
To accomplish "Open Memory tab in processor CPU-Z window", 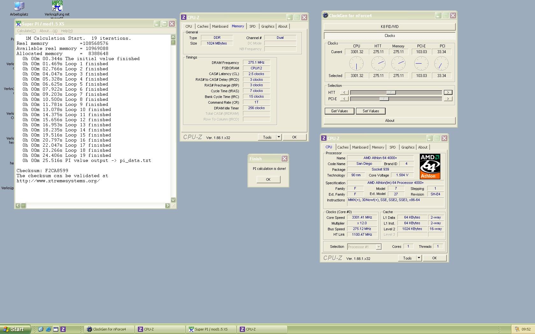I will click(x=378, y=147).
